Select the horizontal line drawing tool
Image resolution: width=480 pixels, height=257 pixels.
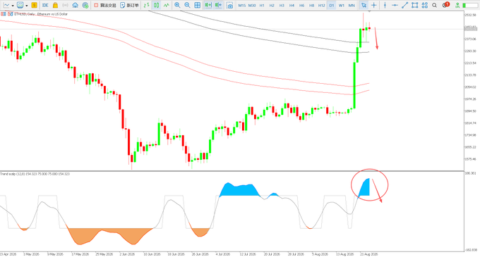click(x=395, y=5)
